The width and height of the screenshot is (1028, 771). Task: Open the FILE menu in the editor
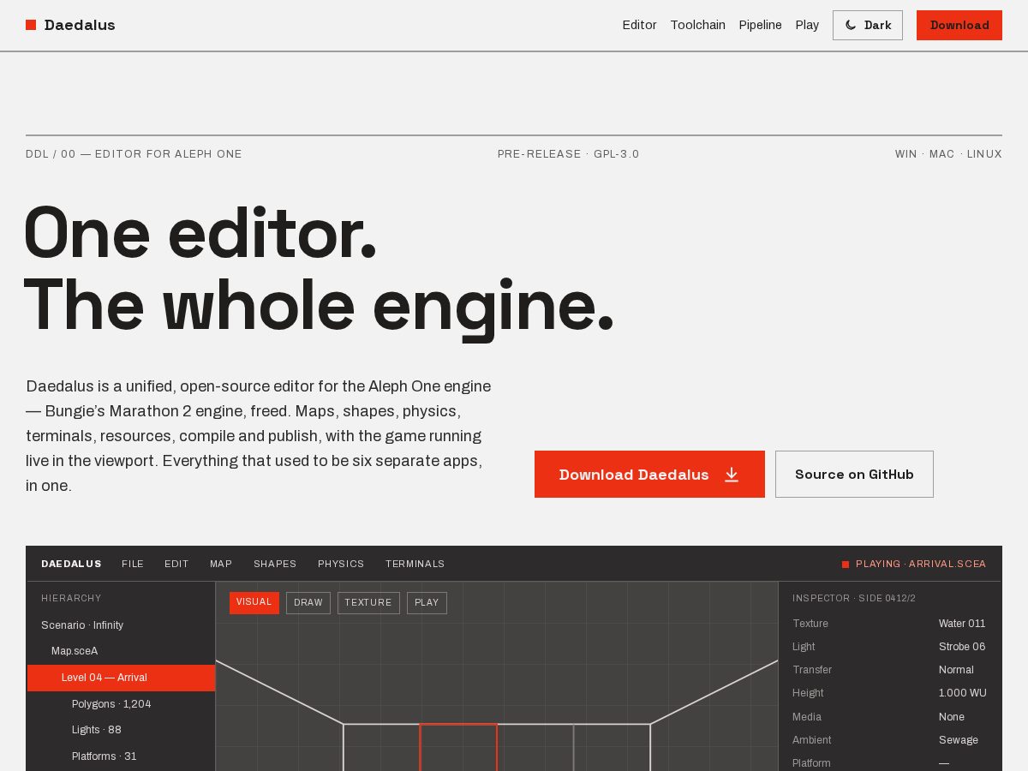pos(133,564)
